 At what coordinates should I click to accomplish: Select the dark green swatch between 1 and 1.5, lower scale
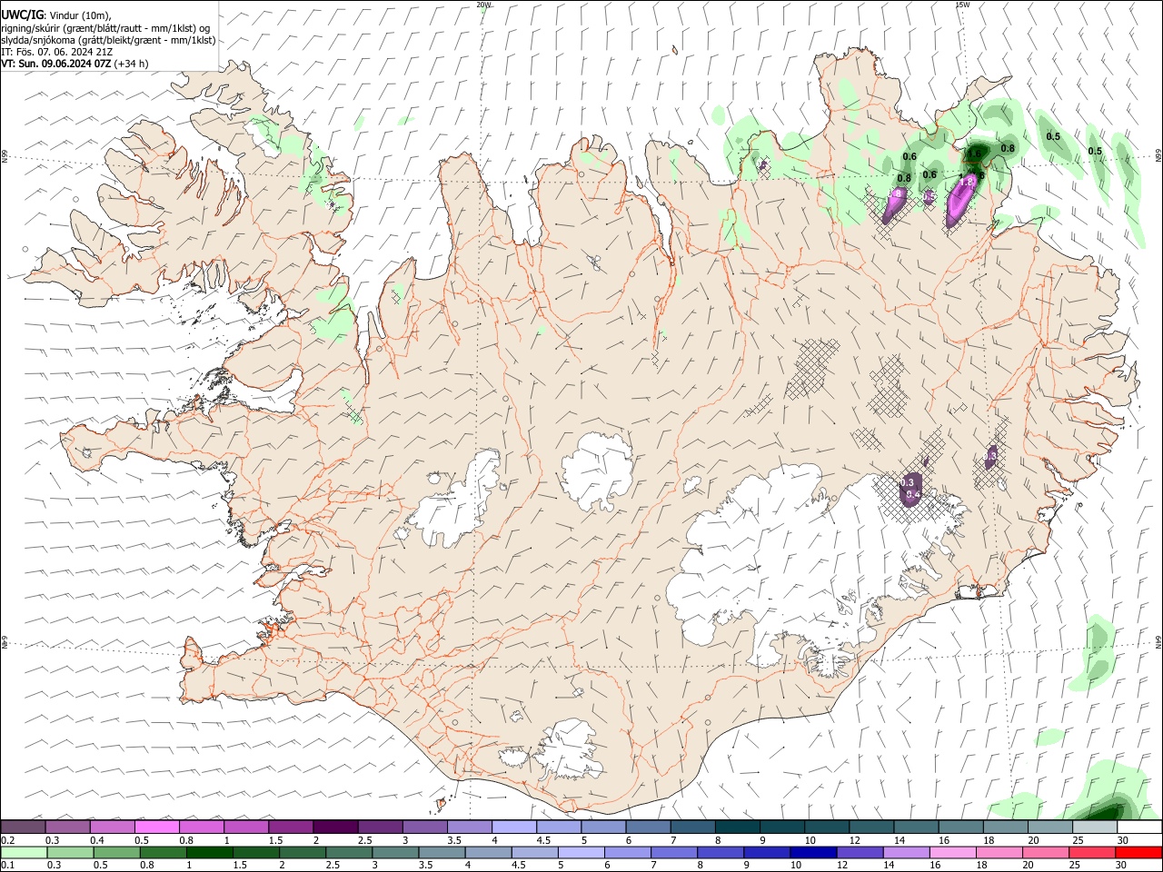209,852
